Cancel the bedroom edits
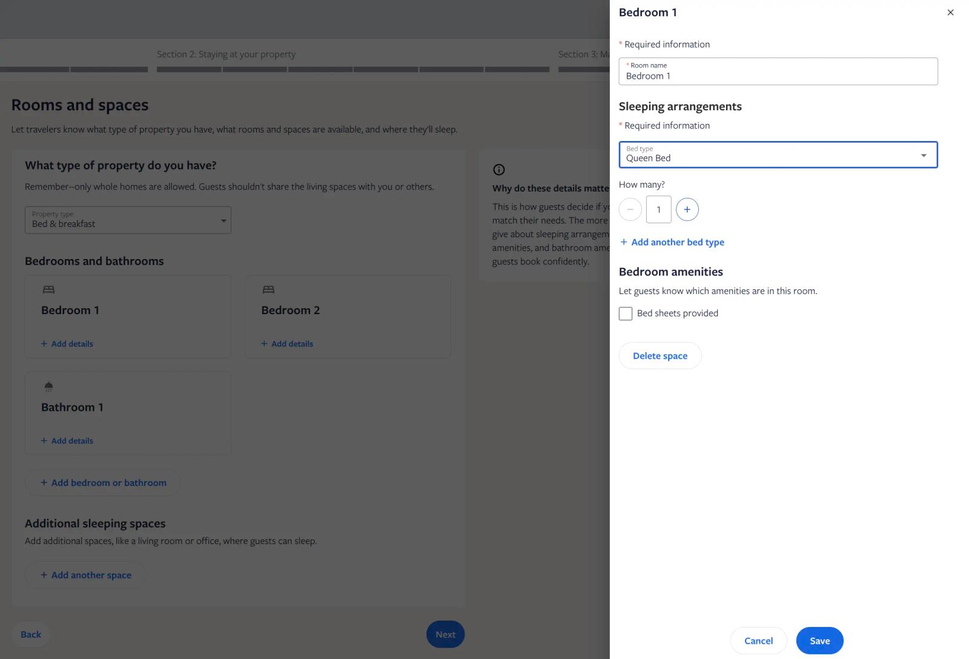Image resolution: width=969 pixels, height=659 pixels. (758, 641)
